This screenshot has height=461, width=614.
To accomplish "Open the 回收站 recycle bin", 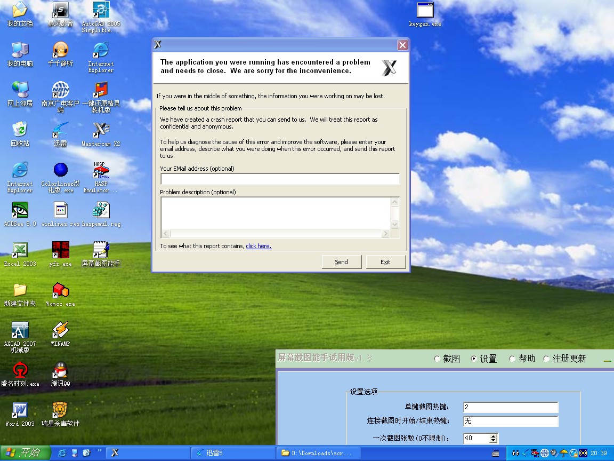I will point(20,134).
